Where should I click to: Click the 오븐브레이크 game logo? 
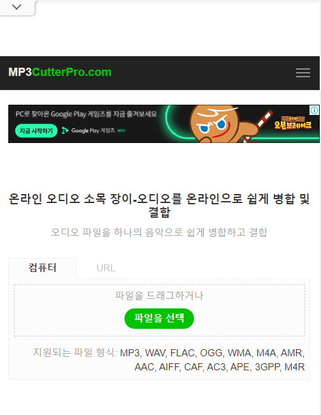293,123
